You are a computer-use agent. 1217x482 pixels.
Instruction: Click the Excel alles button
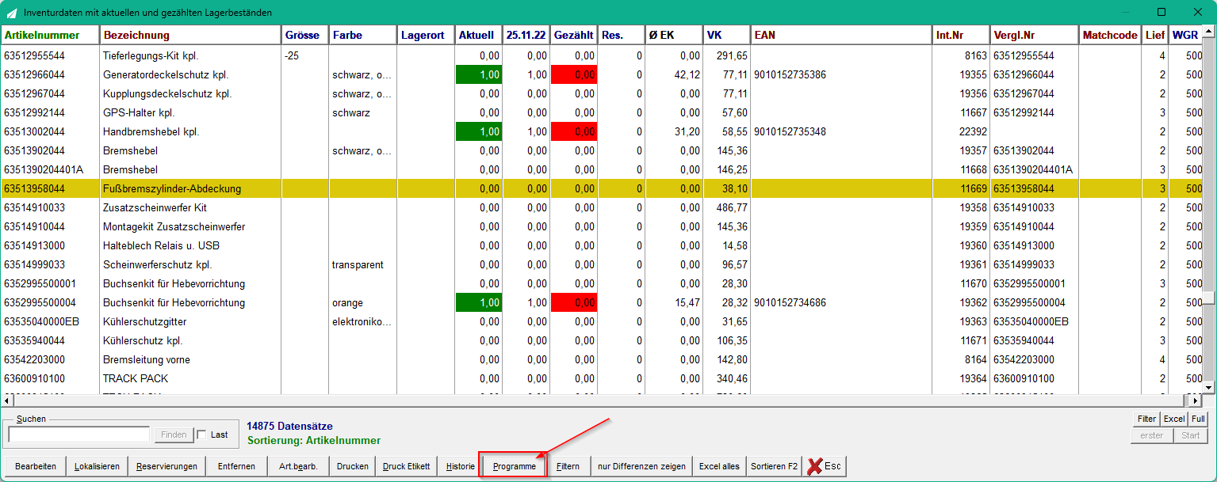point(719,466)
